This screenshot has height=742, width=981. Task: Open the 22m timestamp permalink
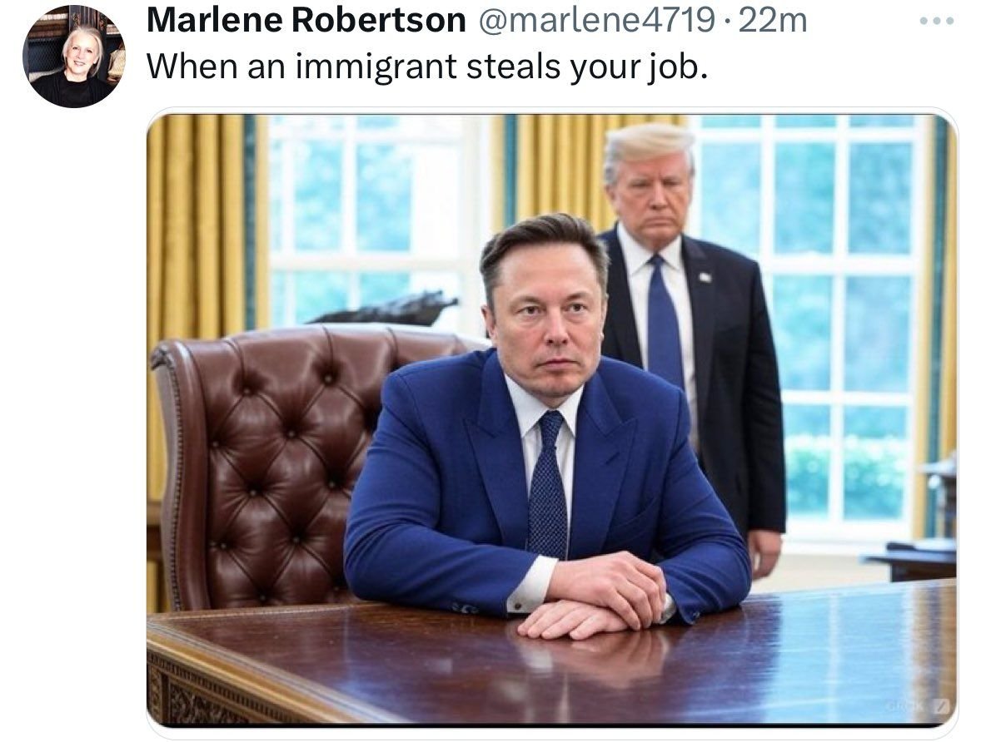772,21
